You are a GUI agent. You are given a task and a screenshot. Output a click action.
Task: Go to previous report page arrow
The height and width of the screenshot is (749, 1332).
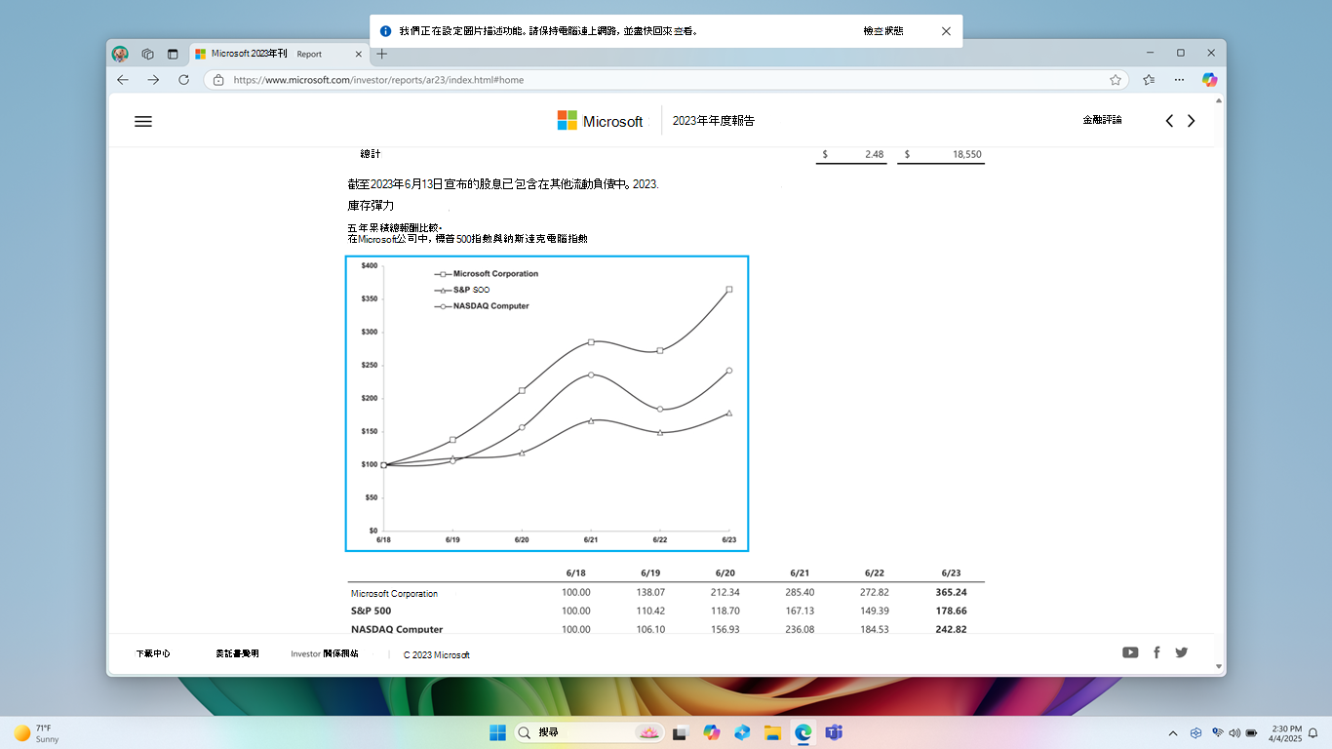click(x=1169, y=121)
